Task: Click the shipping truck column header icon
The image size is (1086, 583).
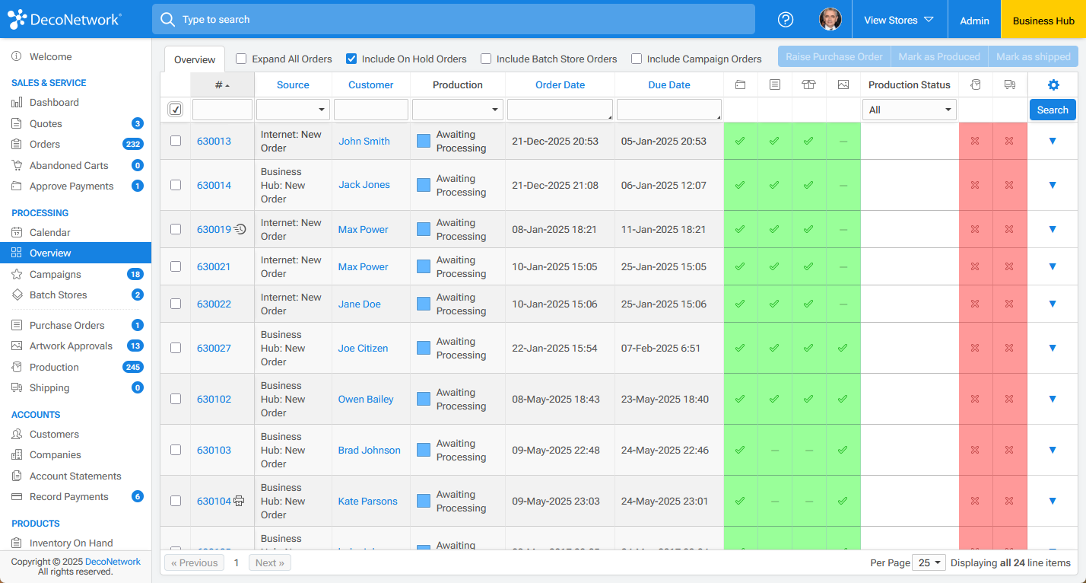Action: coord(1010,84)
